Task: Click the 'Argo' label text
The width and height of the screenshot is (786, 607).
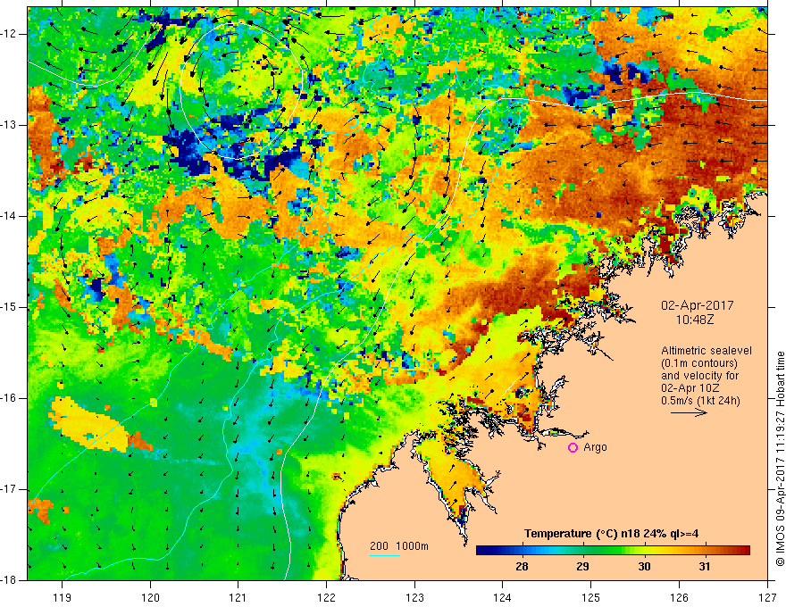Action: coord(595,447)
